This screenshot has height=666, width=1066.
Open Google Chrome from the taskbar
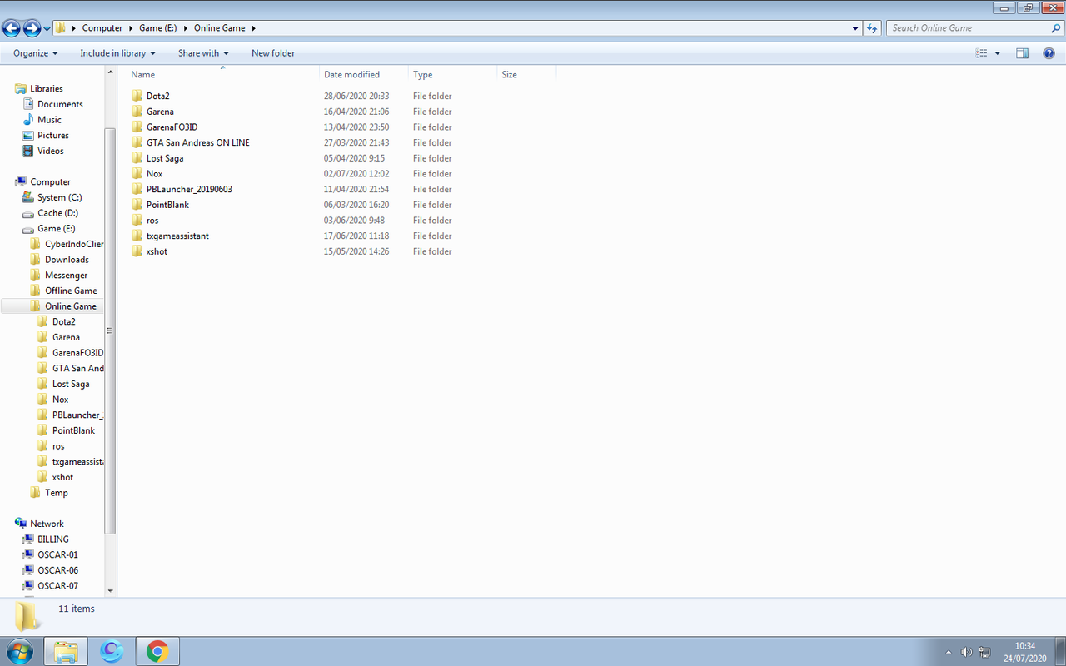(x=157, y=651)
